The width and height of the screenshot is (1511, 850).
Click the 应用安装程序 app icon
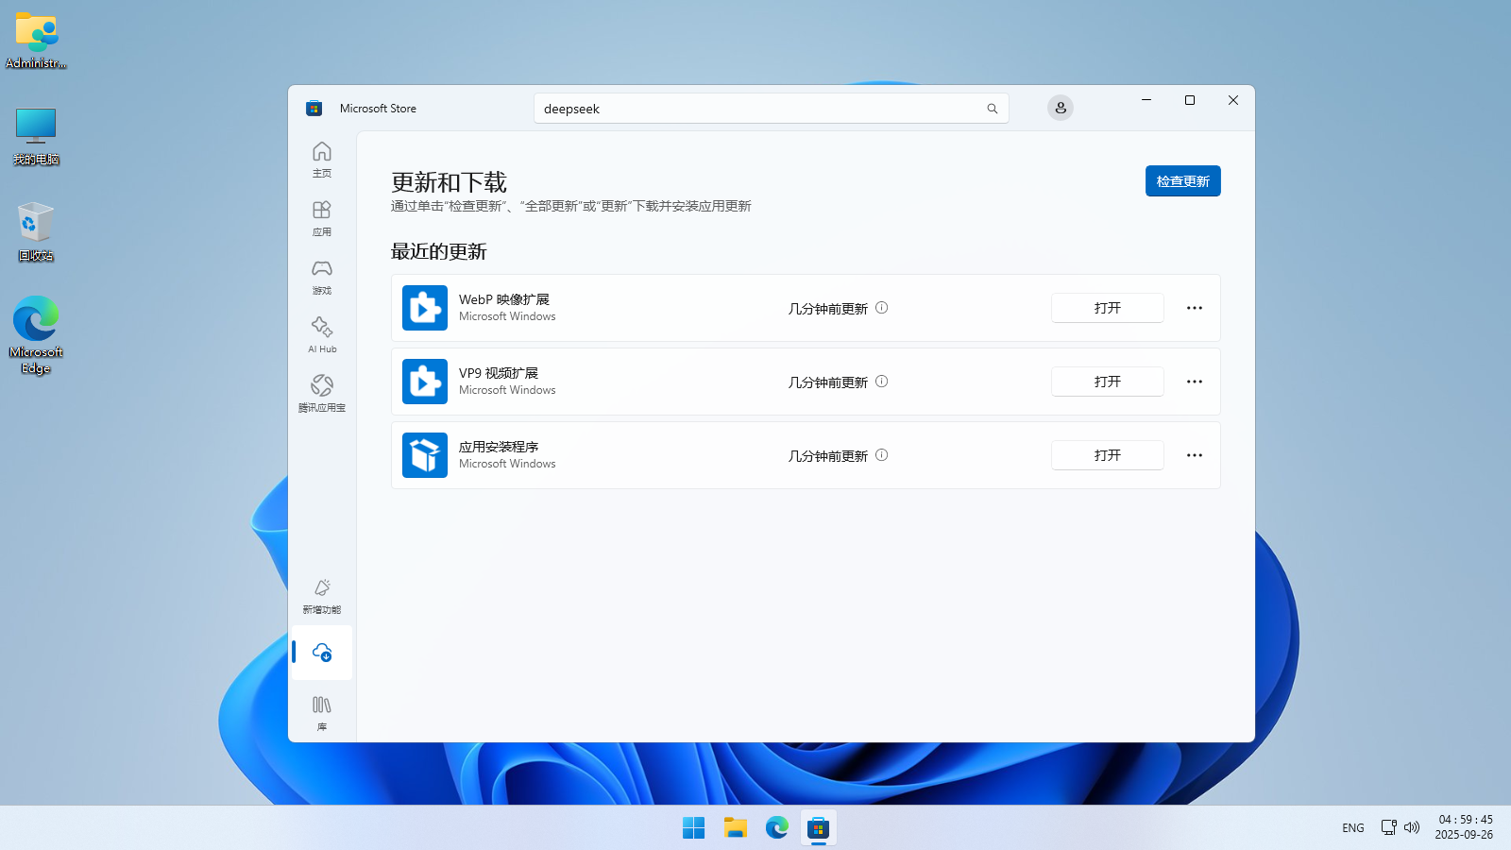tap(425, 455)
